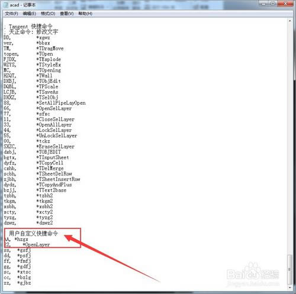
Task: Click the '*hzgx' text
Action: (21, 240)
